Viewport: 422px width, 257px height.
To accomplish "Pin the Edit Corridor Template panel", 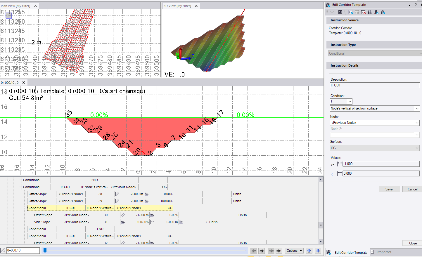I will (x=416, y=5).
